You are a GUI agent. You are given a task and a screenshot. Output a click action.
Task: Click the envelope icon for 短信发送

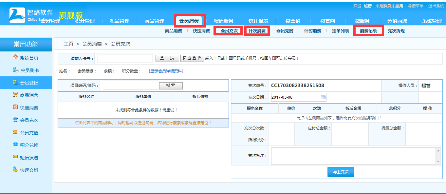[15, 157]
